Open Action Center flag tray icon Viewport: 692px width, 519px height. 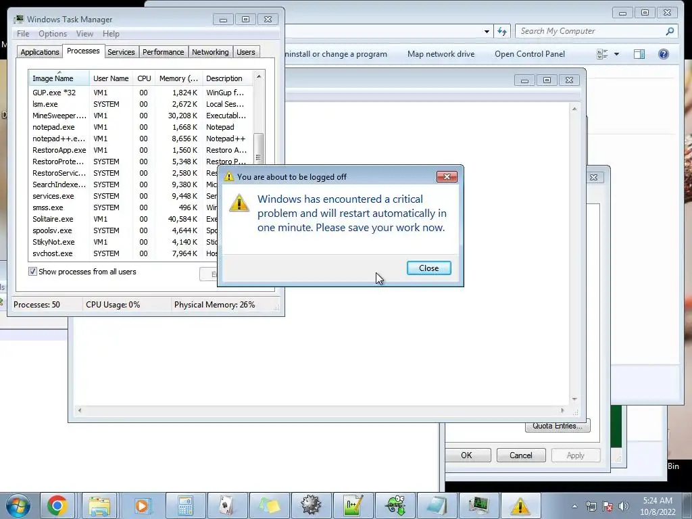[x=608, y=506]
